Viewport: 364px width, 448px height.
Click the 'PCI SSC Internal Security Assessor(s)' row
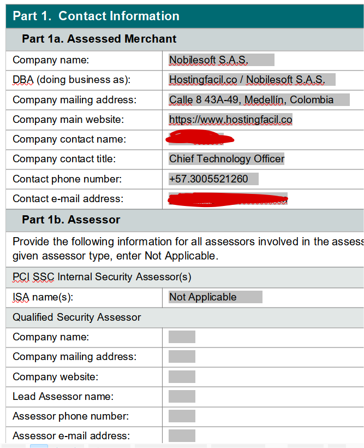102,277
